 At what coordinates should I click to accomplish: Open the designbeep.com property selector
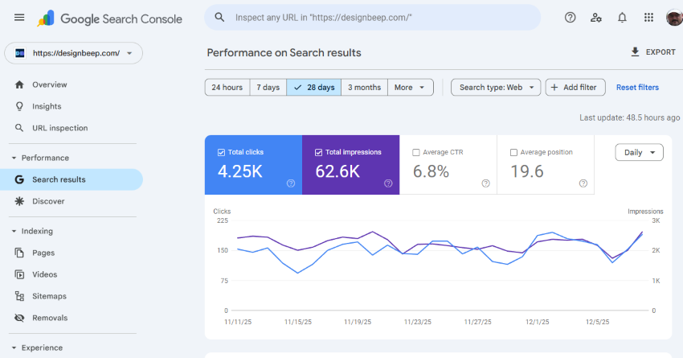(x=74, y=53)
